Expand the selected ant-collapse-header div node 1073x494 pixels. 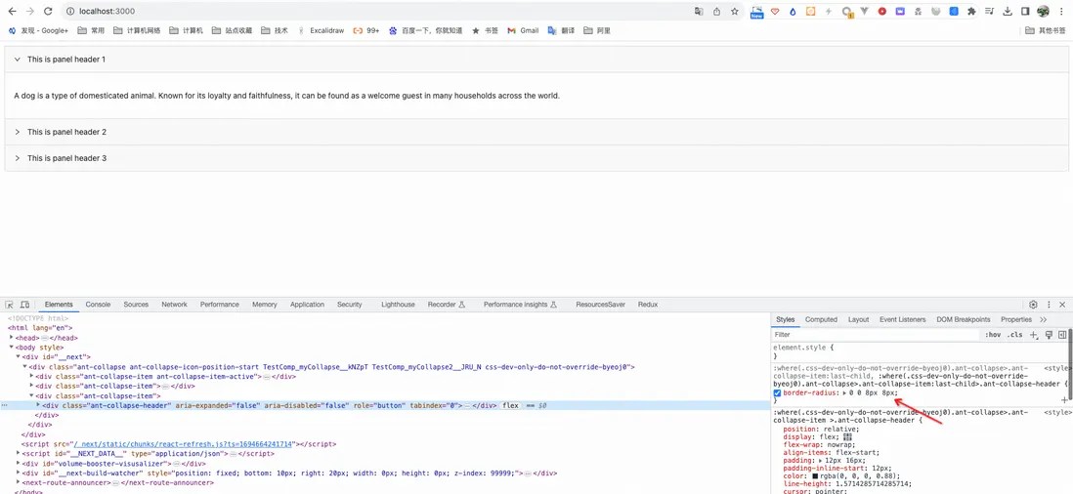[x=38, y=405]
